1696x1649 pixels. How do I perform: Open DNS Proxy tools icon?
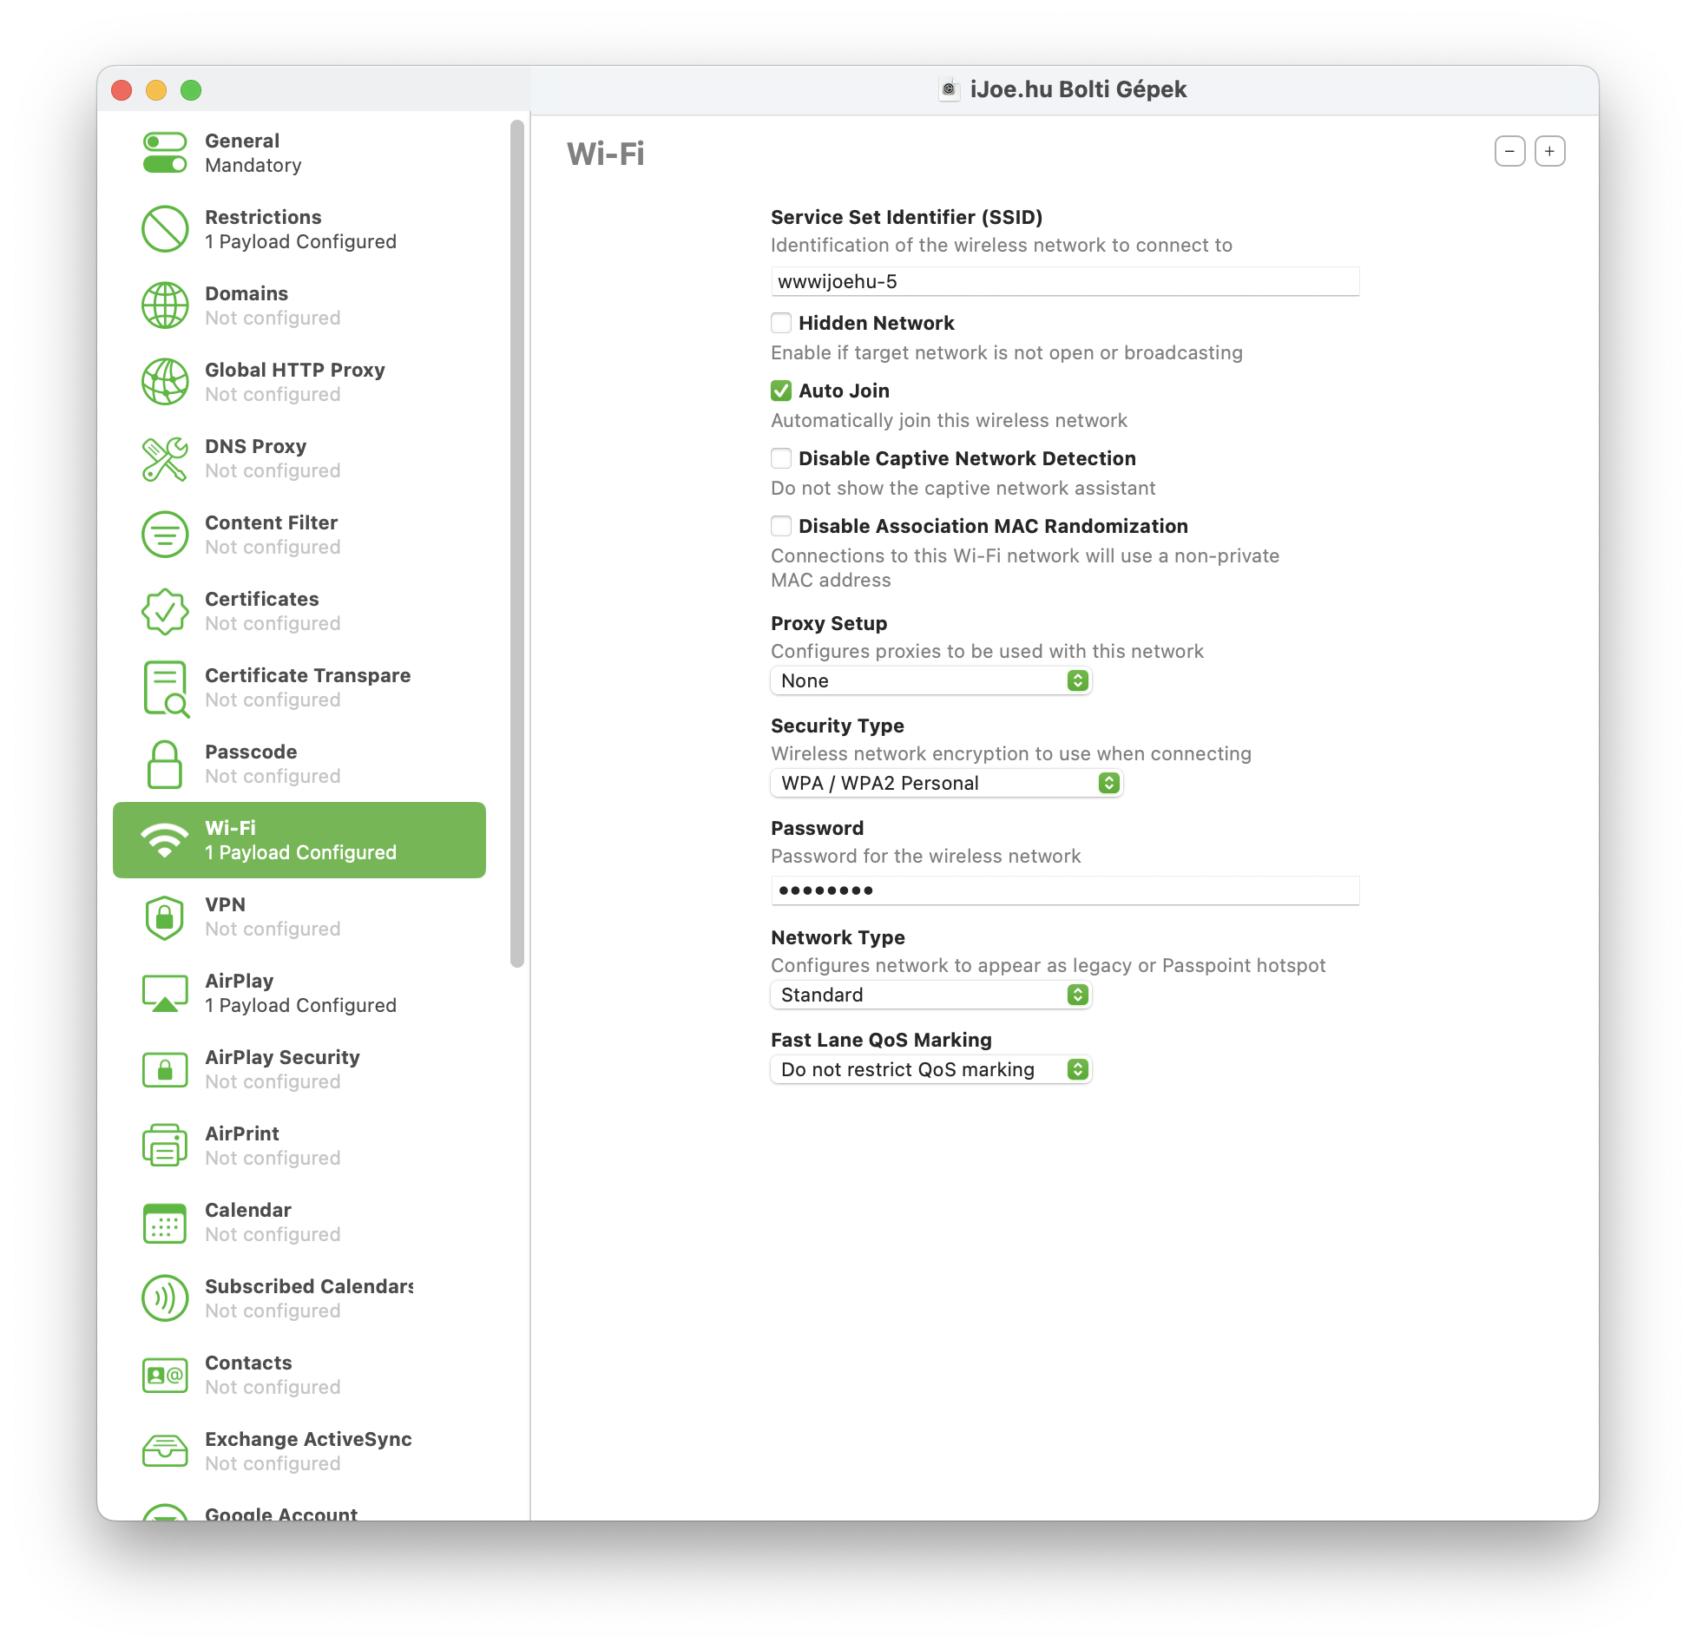[x=165, y=458]
